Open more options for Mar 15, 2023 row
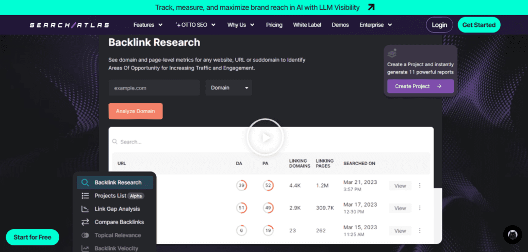The image size is (528, 252). (420, 231)
